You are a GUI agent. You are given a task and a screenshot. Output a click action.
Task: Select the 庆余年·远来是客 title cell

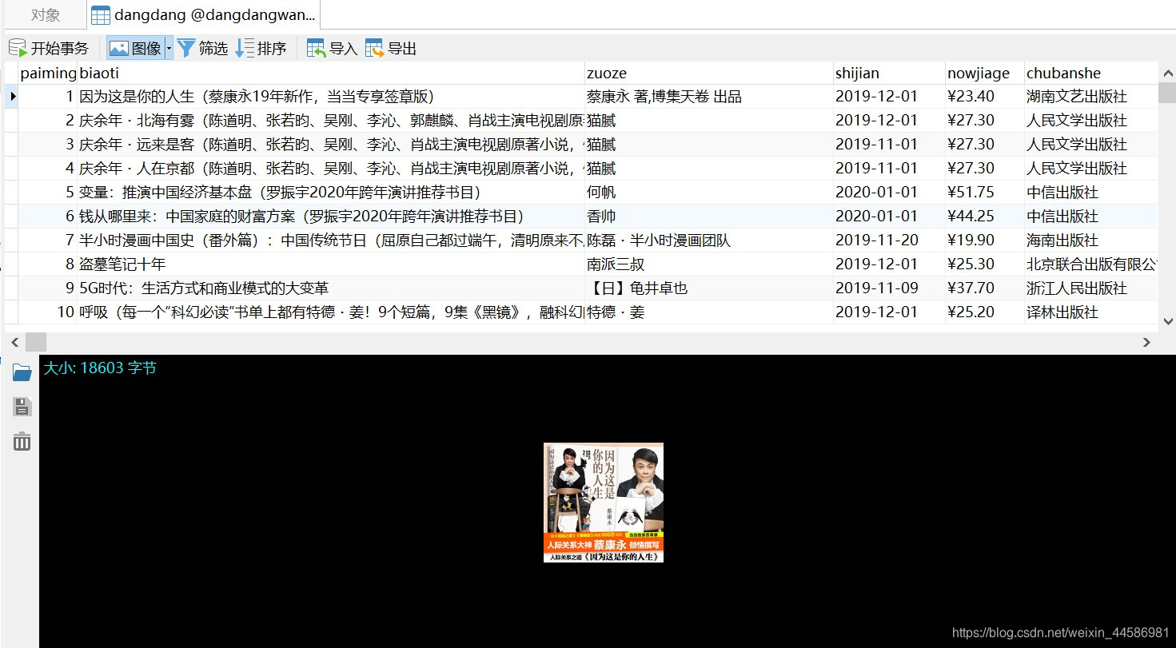point(331,145)
